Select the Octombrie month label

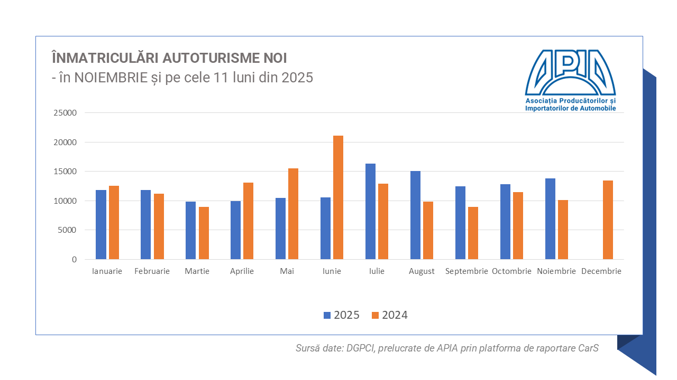click(x=511, y=271)
